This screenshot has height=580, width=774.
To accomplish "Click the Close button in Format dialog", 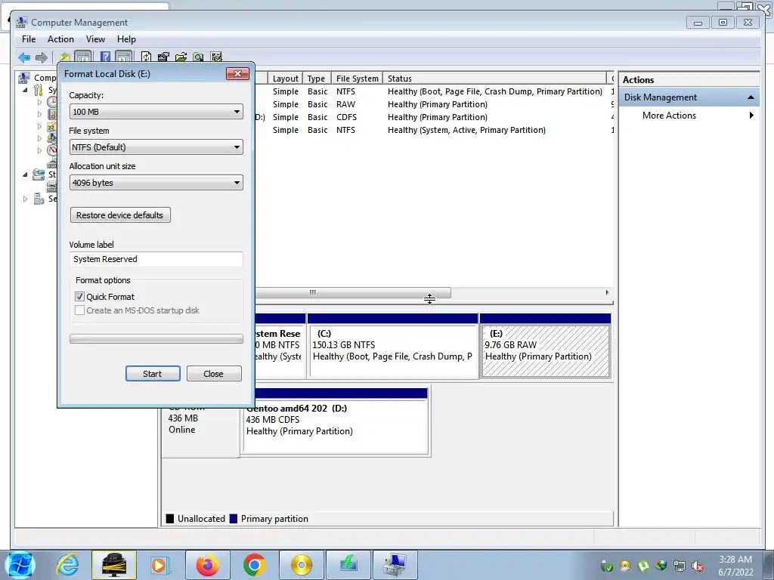I will click(x=214, y=374).
